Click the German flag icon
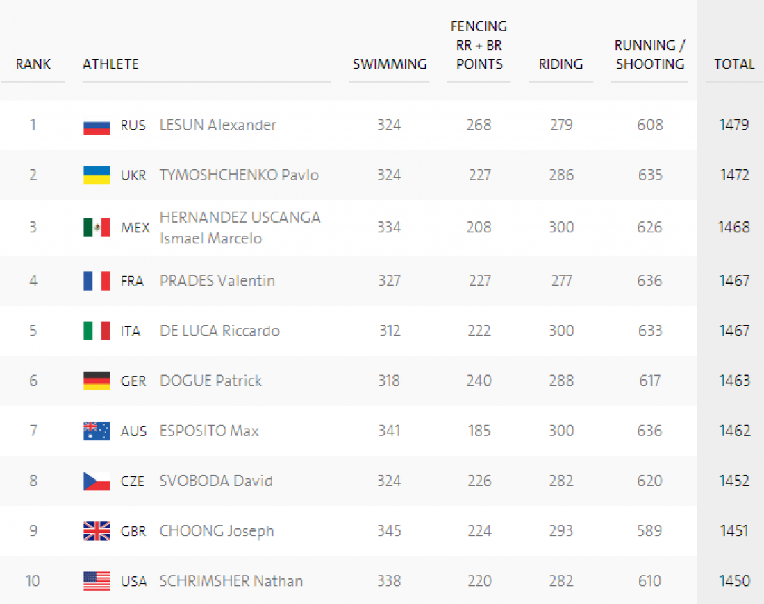This screenshot has height=604, width=764. tap(97, 381)
